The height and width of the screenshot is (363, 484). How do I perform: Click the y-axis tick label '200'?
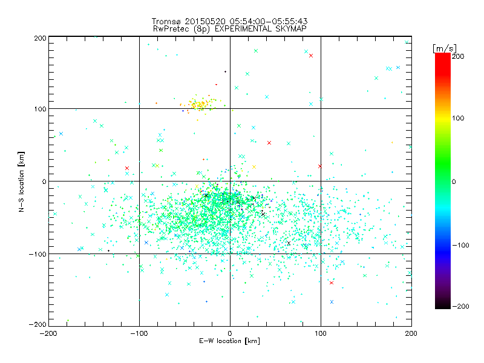click(40, 38)
